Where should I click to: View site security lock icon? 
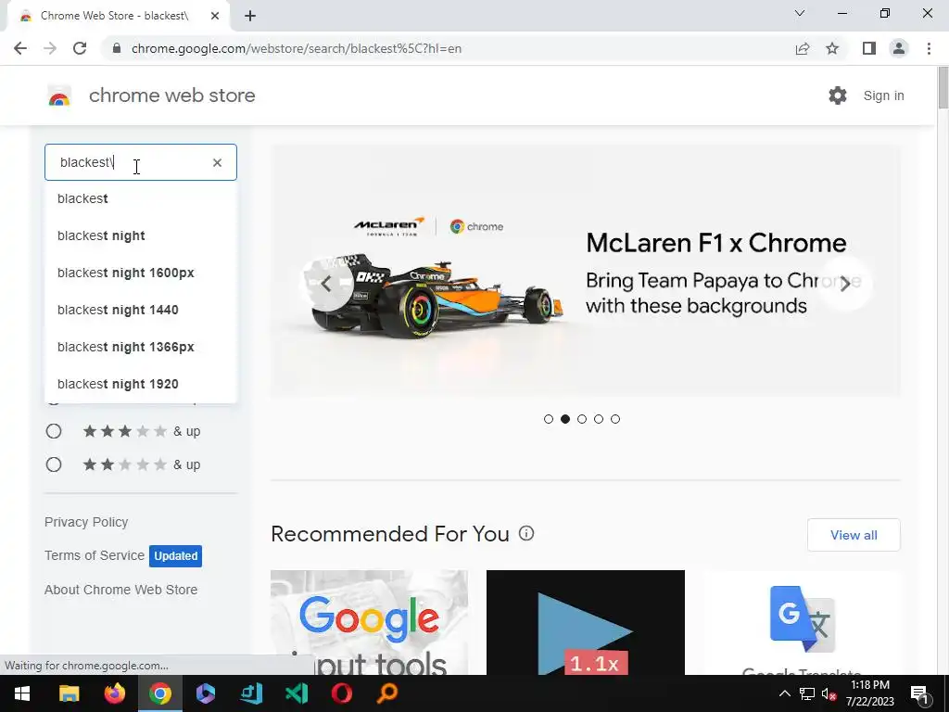click(x=117, y=48)
